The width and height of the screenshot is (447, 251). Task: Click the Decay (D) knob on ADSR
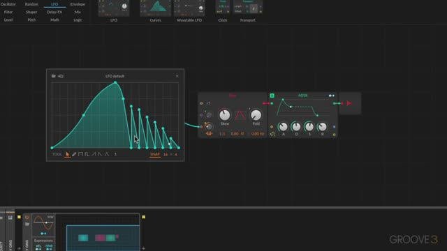tap(296, 127)
